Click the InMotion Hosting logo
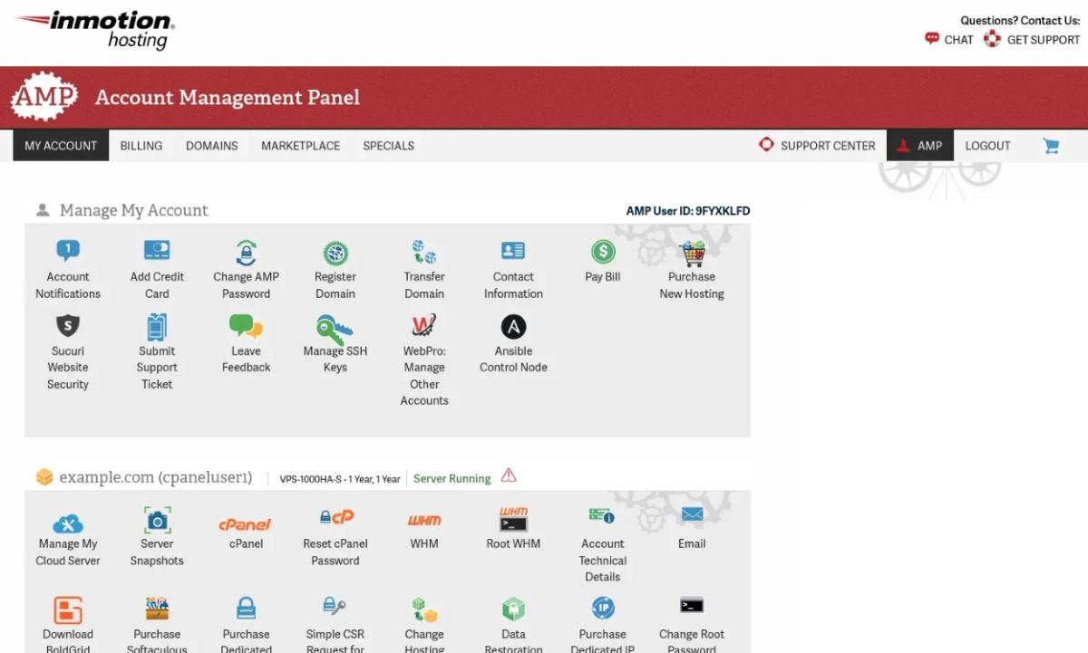1088x653 pixels. [95, 30]
